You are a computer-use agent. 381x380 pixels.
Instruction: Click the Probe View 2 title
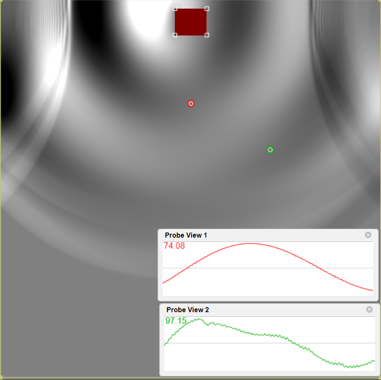188,310
